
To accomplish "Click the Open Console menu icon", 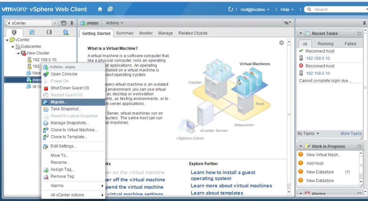I will pos(46,74).
